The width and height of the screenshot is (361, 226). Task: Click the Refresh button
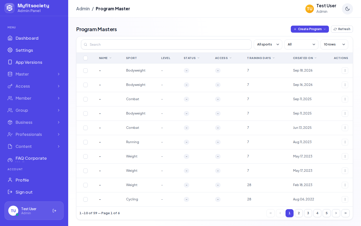coord(342,29)
